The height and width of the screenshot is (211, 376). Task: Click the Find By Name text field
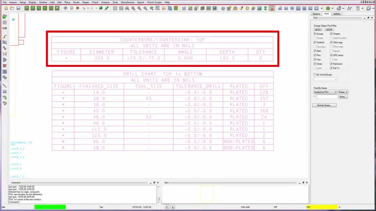(327, 96)
